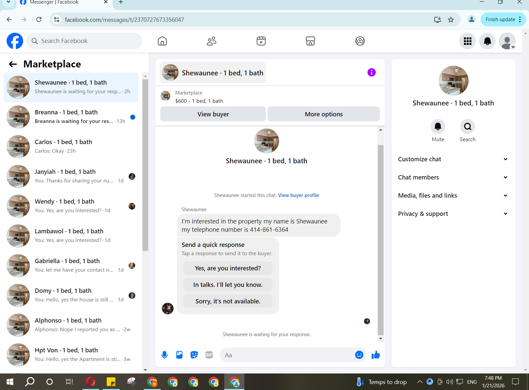Open the Groups icon in top navigation

pos(360,41)
